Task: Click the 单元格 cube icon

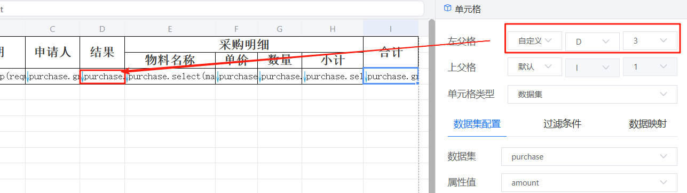Action: pyautogui.click(x=447, y=9)
